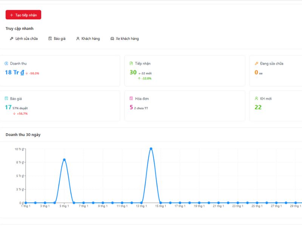Open Lệnh sửa chữa quick link
This screenshot has width=302, height=226.
pos(26,38)
